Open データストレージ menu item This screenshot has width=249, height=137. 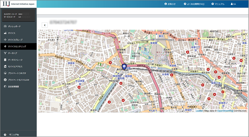click(18, 60)
